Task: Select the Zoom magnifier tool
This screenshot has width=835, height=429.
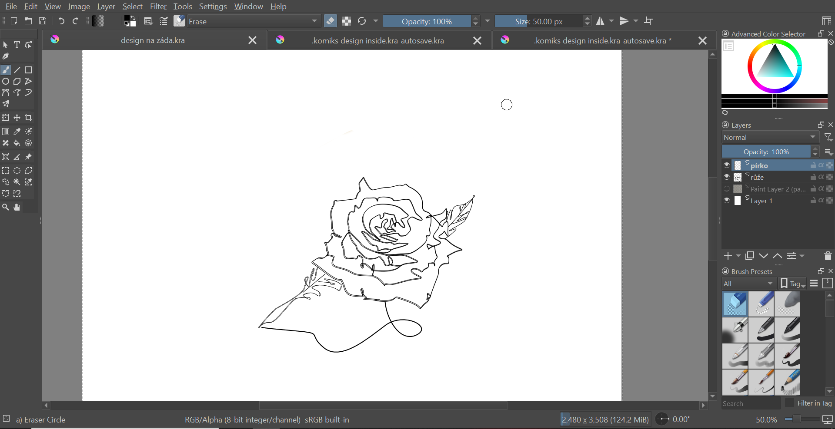Action: click(6, 208)
